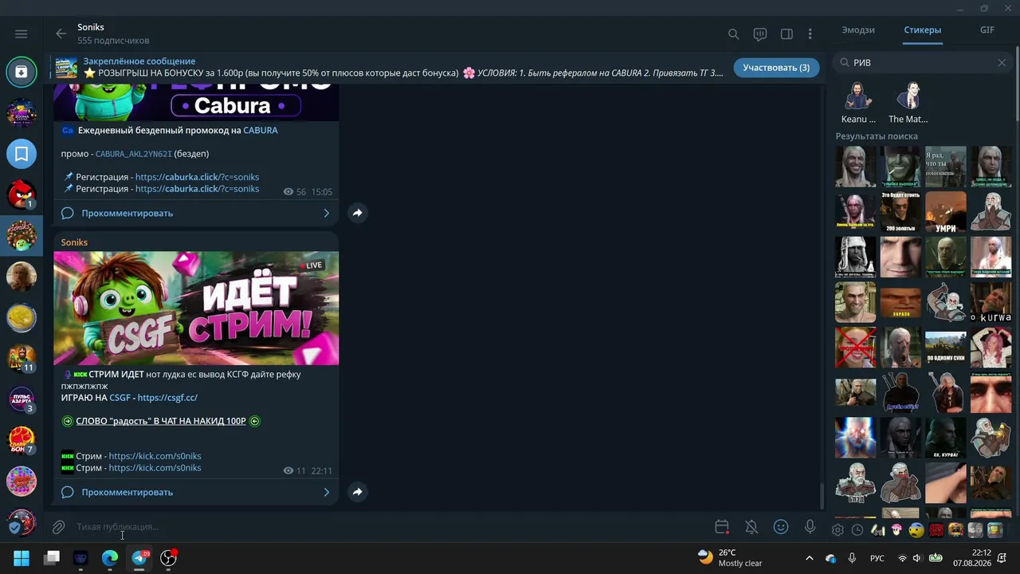The height and width of the screenshot is (574, 1020).
Task: Open the Пульс Азарта chat
Action: 22,399
